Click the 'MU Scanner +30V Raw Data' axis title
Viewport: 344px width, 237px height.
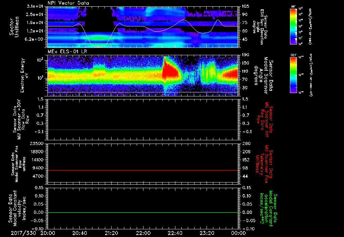click(21, 120)
